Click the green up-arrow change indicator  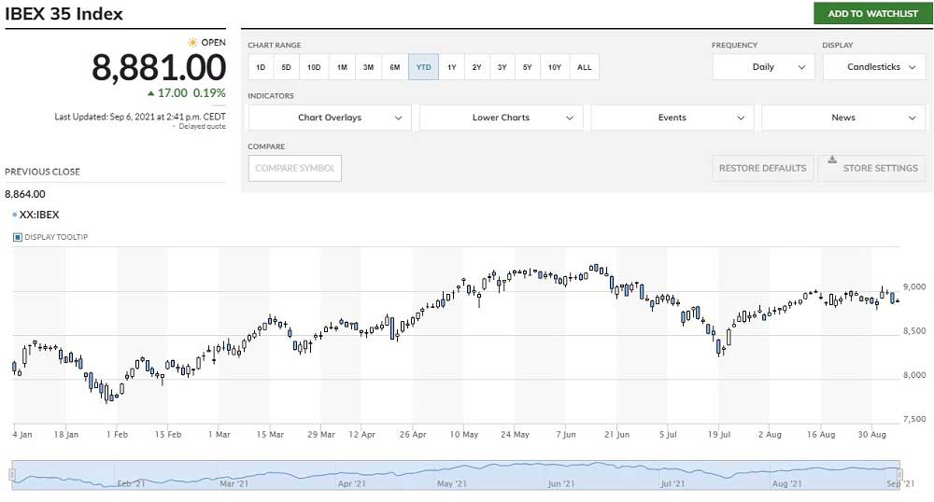tap(150, 93)
